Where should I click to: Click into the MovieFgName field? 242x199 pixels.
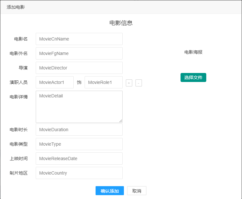79,53
